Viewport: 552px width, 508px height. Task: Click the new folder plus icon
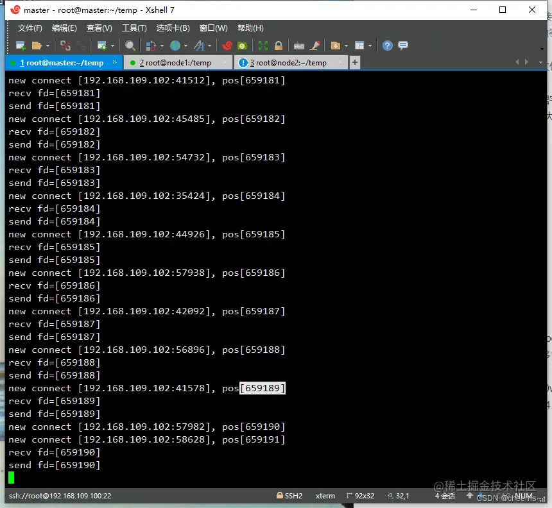pyautogui.click(x=336, y=46)
